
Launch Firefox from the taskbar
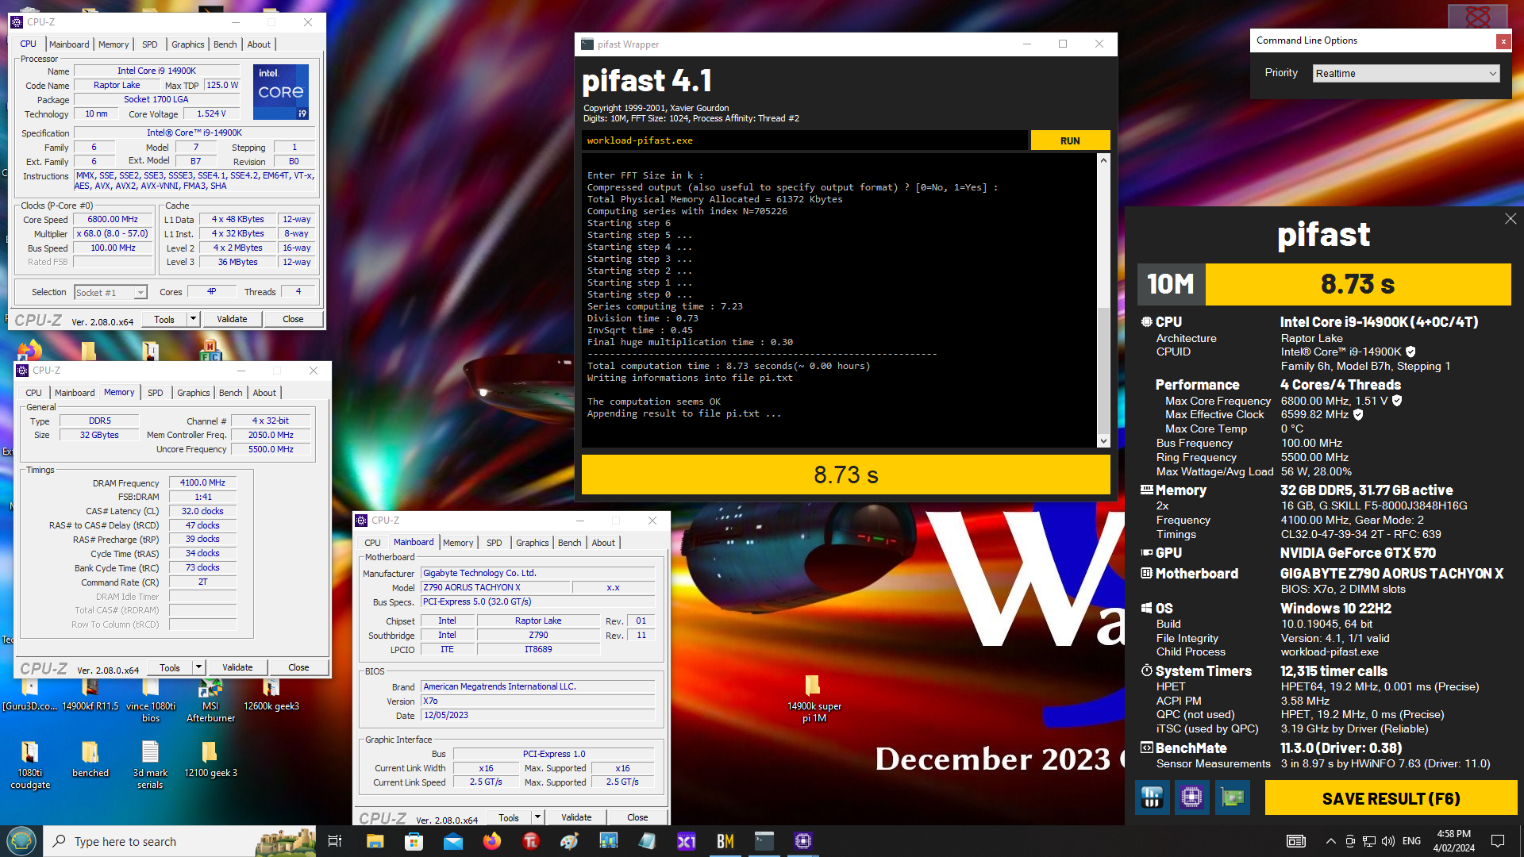click(x=491, y=841)
